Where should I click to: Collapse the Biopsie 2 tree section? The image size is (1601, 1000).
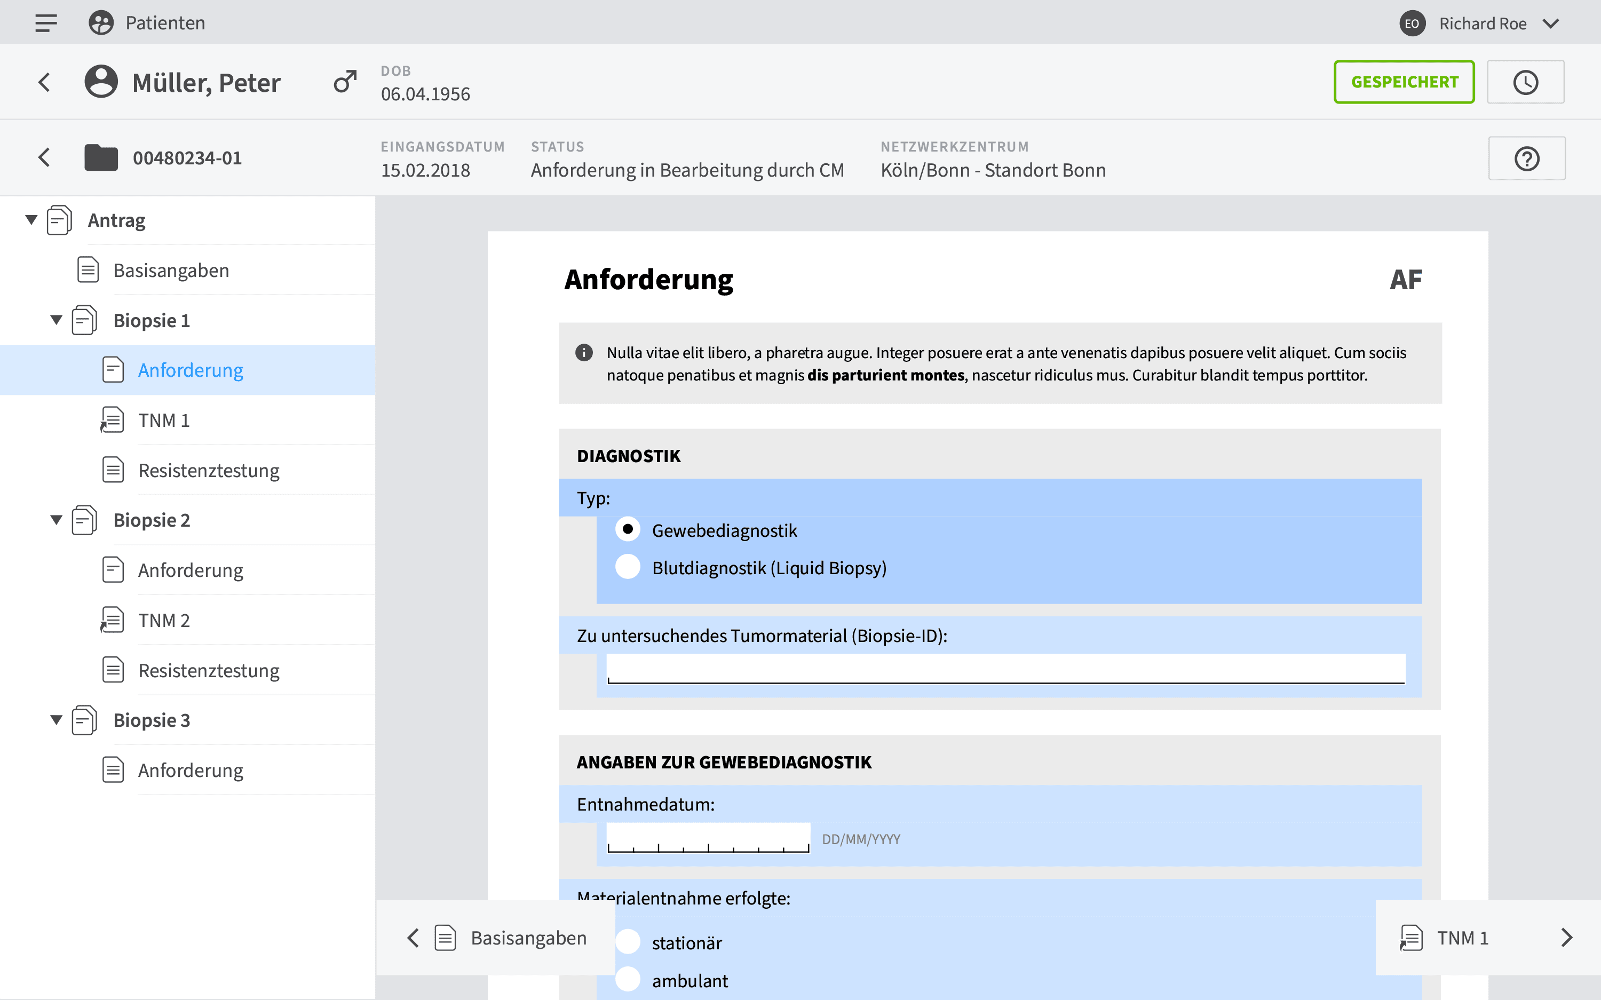(x=56, y=520)
